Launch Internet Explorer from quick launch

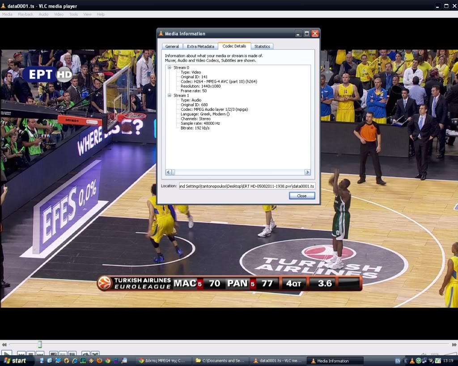[x=75, y=361]
